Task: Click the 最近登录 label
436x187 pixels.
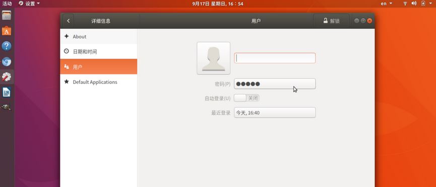Action: (x=221, y=113)
